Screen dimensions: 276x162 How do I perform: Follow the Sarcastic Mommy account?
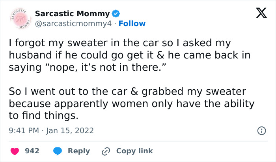132,24
